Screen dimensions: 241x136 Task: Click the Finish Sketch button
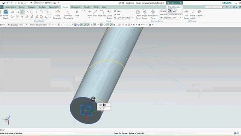click(x=6, y=14)
